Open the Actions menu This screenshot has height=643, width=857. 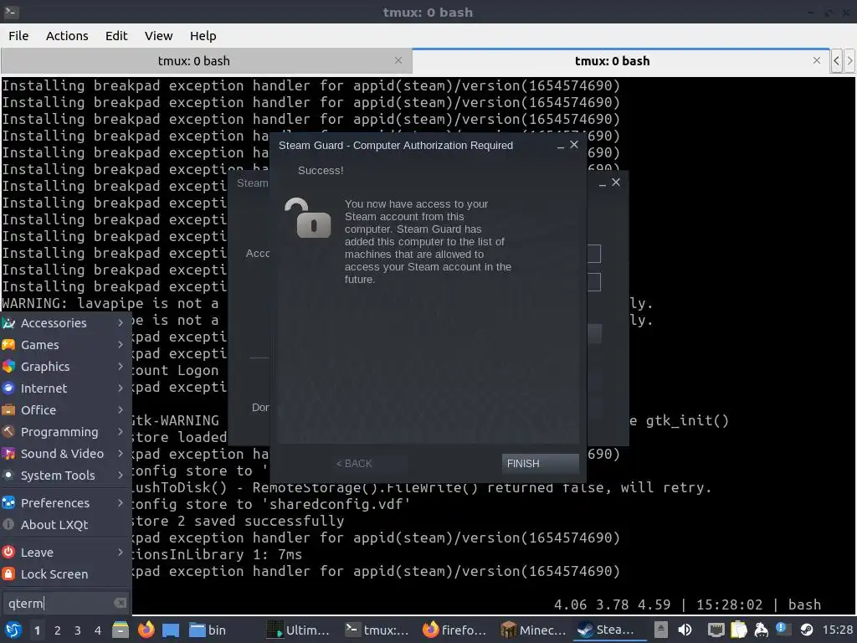(x=67, y=35)
